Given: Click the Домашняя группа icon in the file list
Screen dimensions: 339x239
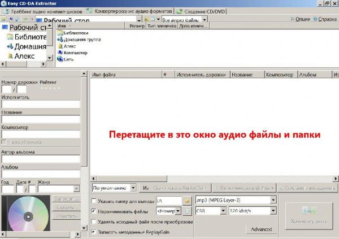Looking at the screenshot, I should pos(60,40).
